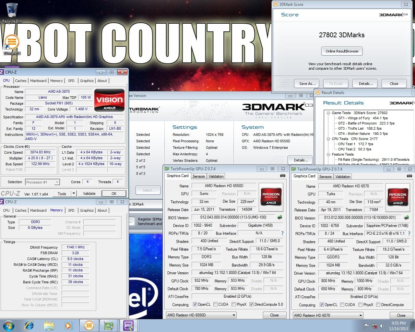Click Save As button in 3DMark Score
Viewport: 415px width, 332px height.
click(307, 84)
